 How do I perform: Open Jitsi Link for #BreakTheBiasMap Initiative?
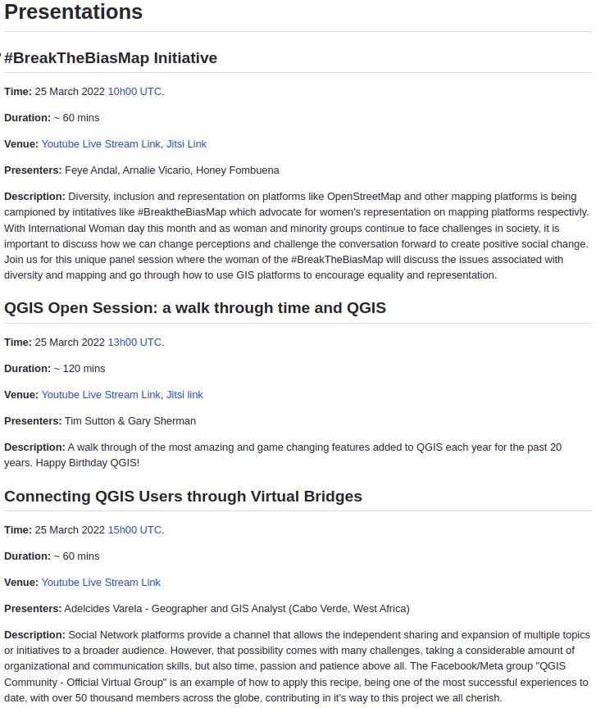186,144
